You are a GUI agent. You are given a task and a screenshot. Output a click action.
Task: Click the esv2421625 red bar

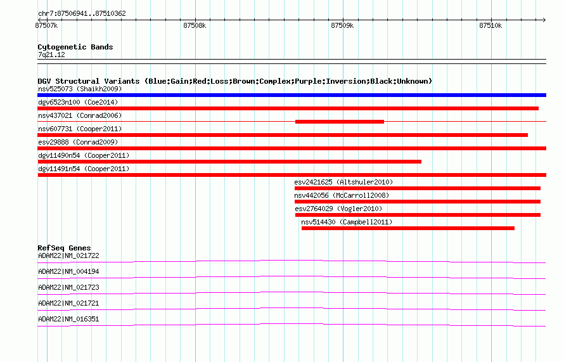tap(417, 188)
